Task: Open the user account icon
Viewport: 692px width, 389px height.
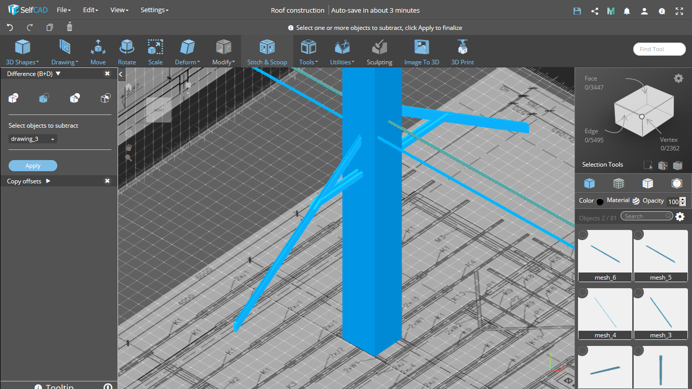Action: click(644, 11)
